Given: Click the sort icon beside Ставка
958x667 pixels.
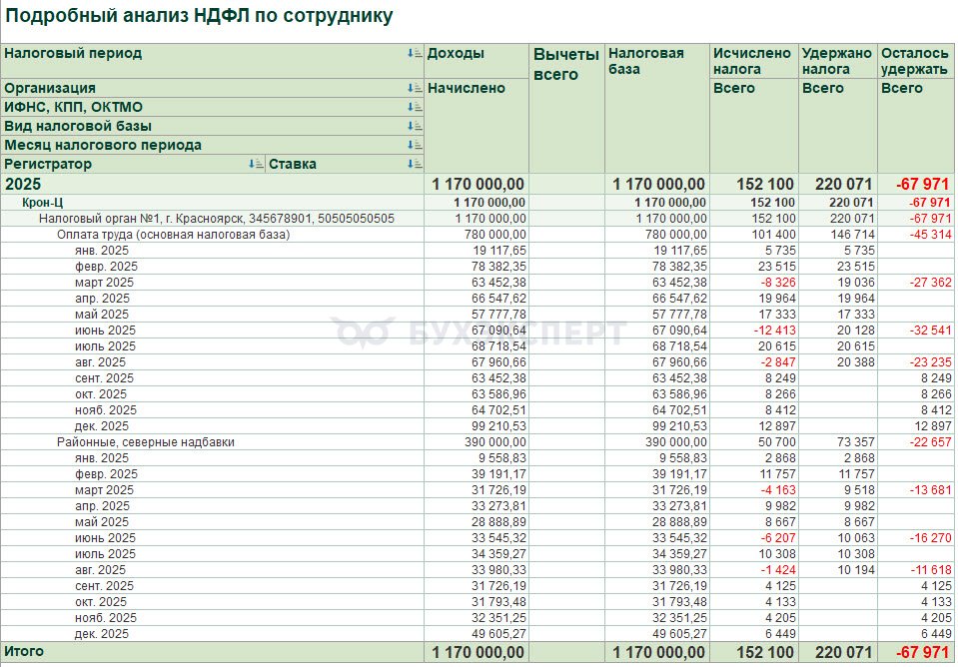Looking at the screenshot, I should 415,164.
